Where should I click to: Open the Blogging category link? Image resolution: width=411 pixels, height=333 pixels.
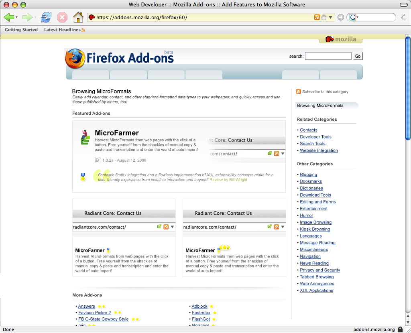308,175
